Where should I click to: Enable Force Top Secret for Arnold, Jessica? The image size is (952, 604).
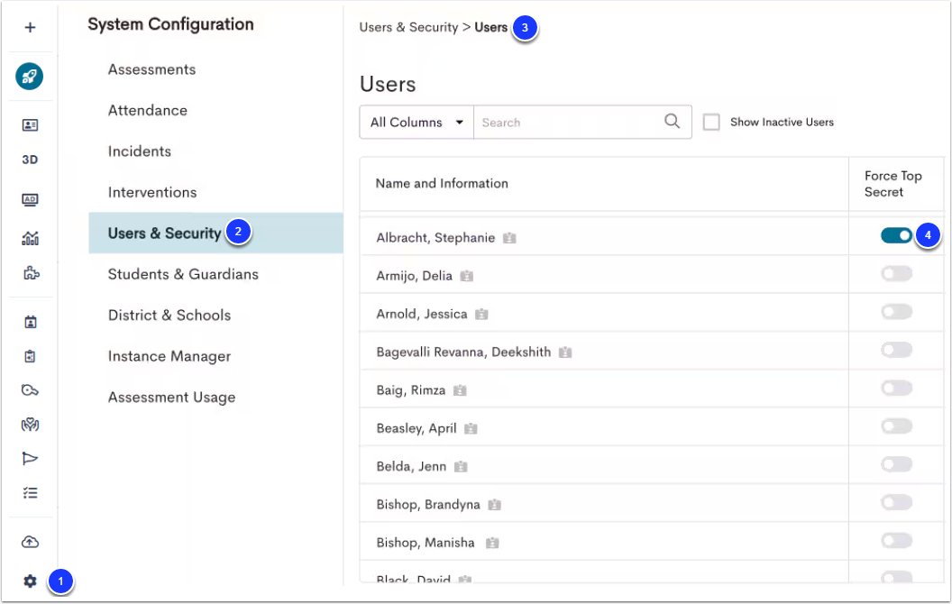point(896,312)
